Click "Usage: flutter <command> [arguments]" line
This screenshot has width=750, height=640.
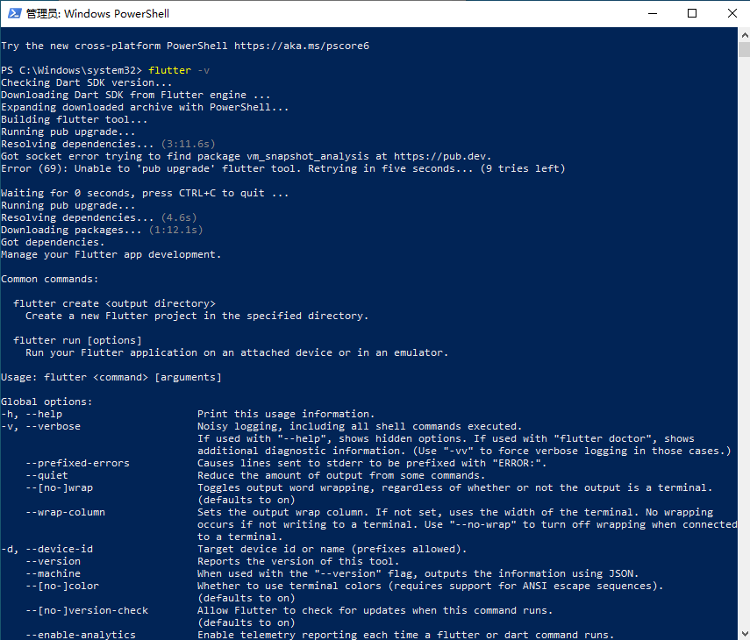pos(111,377)
